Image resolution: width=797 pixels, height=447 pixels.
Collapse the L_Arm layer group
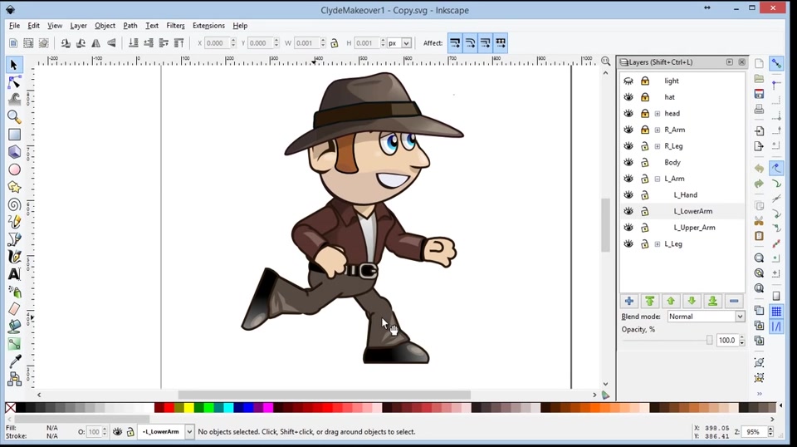click(x=658, y=179)
